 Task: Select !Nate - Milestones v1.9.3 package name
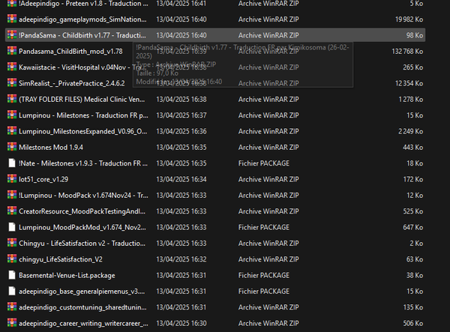point(83,163)
